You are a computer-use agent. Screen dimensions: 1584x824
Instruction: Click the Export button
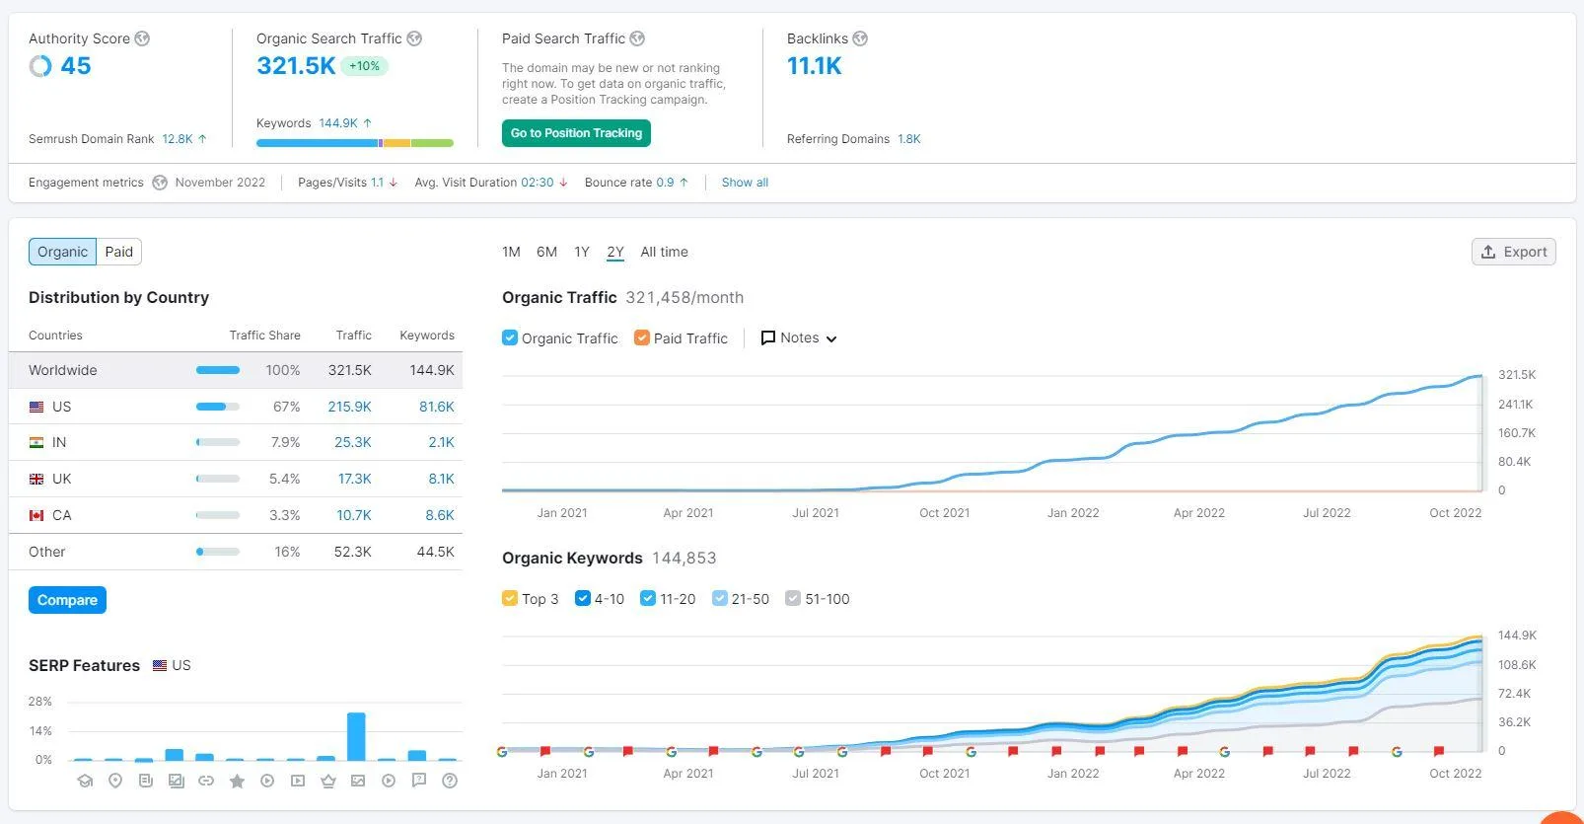pyautogui.click(x=1514, y=252)
